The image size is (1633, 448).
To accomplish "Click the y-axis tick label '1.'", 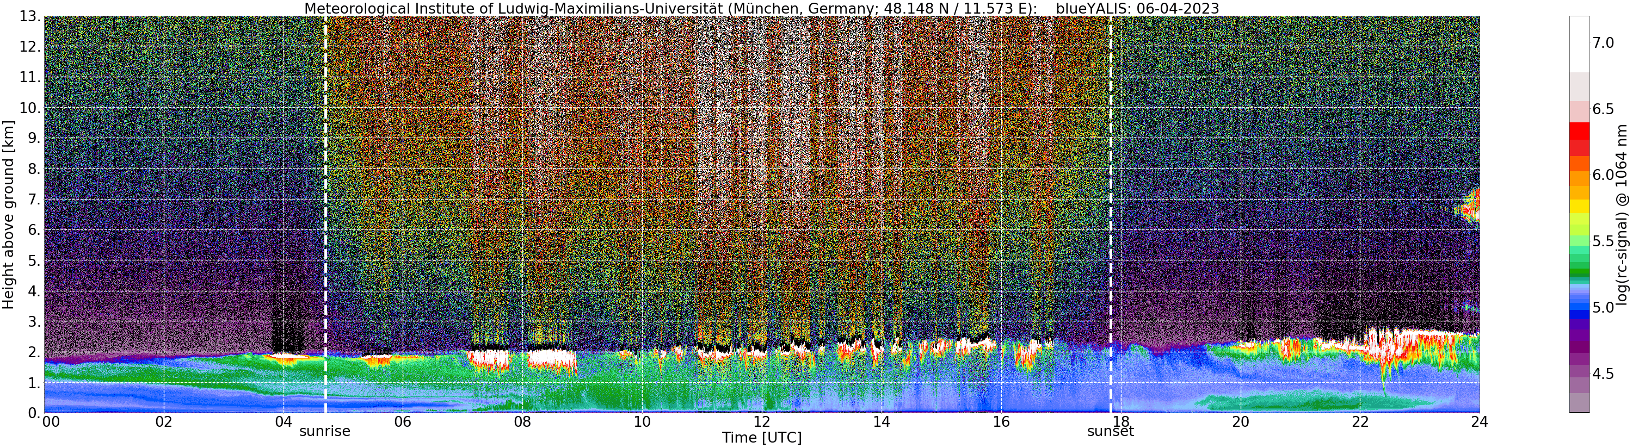I will 34,382.
